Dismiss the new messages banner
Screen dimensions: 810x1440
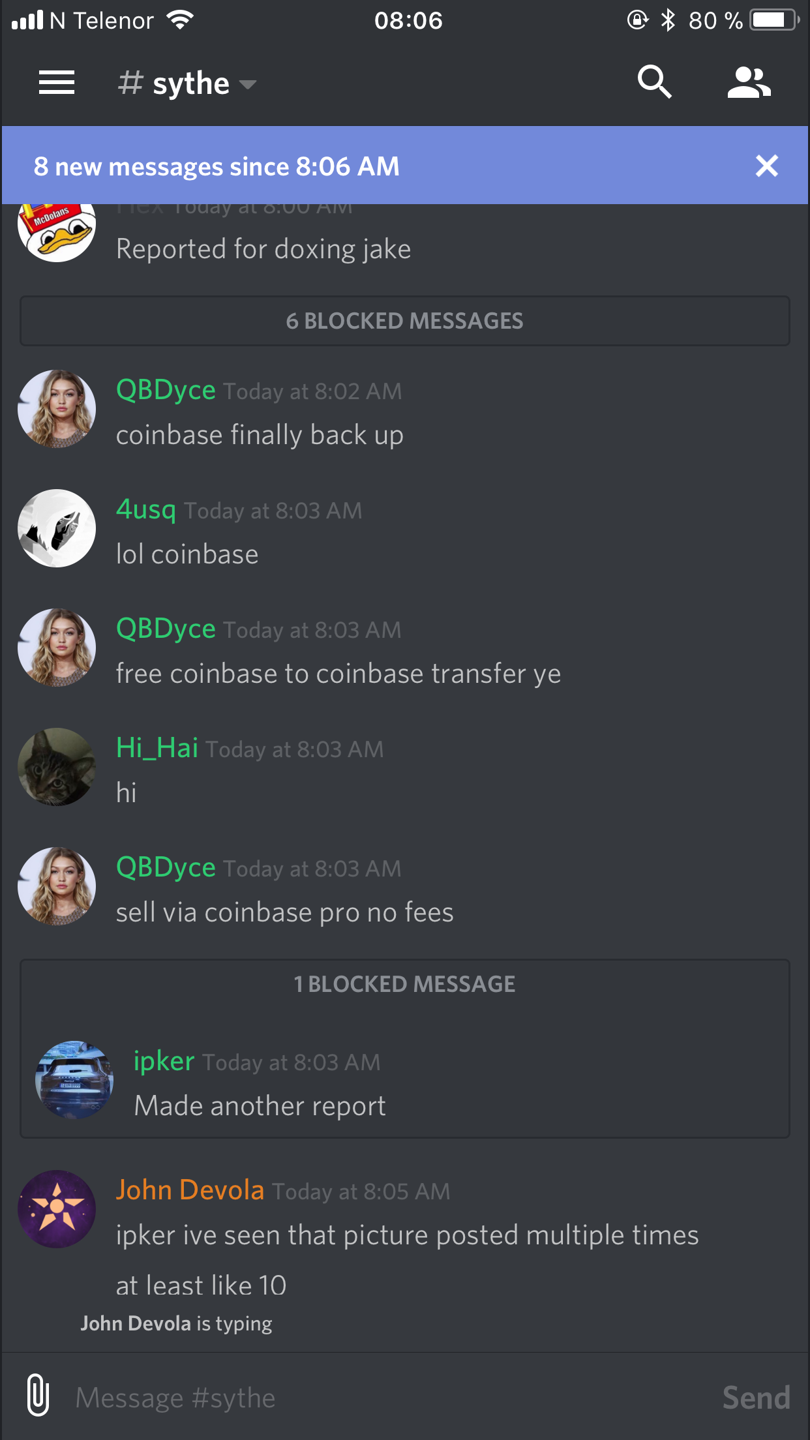pyautogui.click(x=767, y=166)
